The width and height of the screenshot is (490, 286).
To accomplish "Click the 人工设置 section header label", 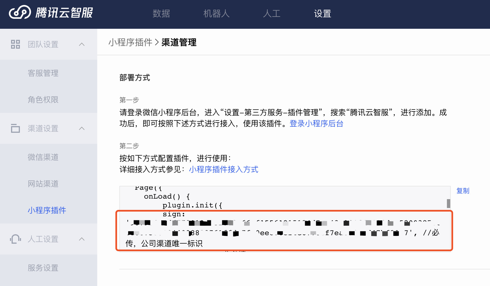I will coord(43,239).
